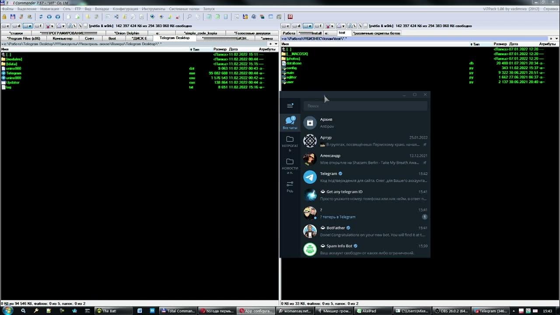Click the refresh arrows icon in toolbar
560x315 pixels.
click(41, 17)
